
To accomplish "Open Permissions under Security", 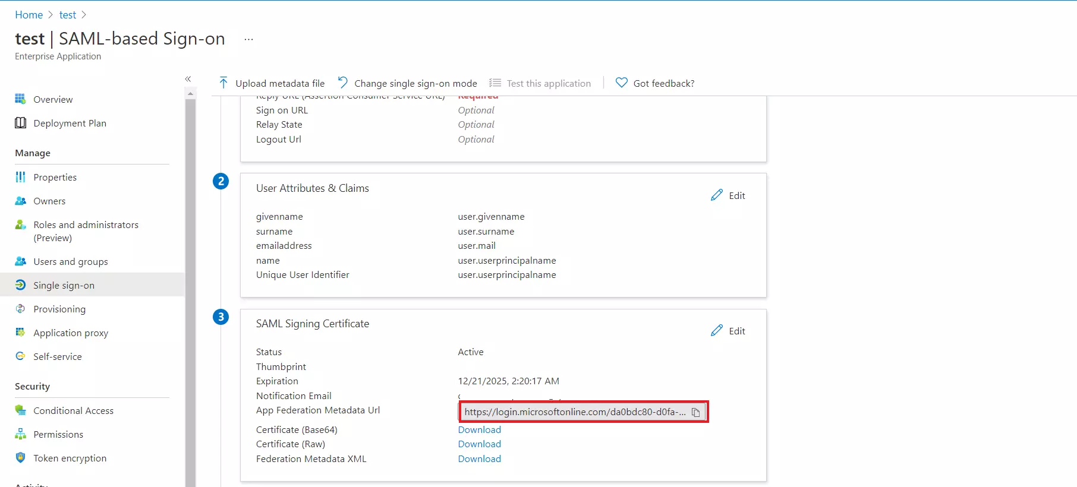I will pyautogui.click(x=58, y=435).
